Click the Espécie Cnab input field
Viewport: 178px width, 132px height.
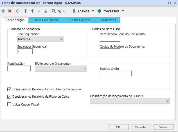tap(116, 73)
